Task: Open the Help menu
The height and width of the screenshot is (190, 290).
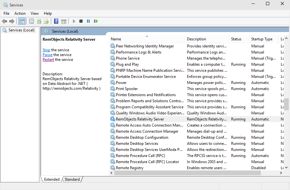Action: (48, 13)
